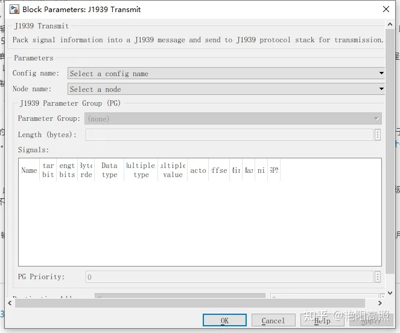Click the vertical scrollbar down arrow
400x333 pixels.
(390, 293)
